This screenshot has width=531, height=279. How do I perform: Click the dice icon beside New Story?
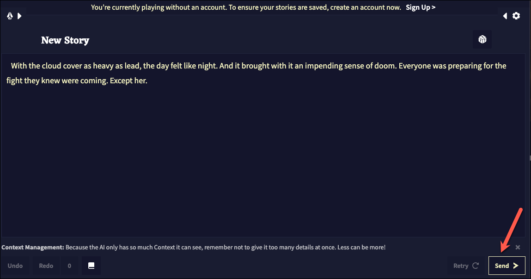coord(482,39)
